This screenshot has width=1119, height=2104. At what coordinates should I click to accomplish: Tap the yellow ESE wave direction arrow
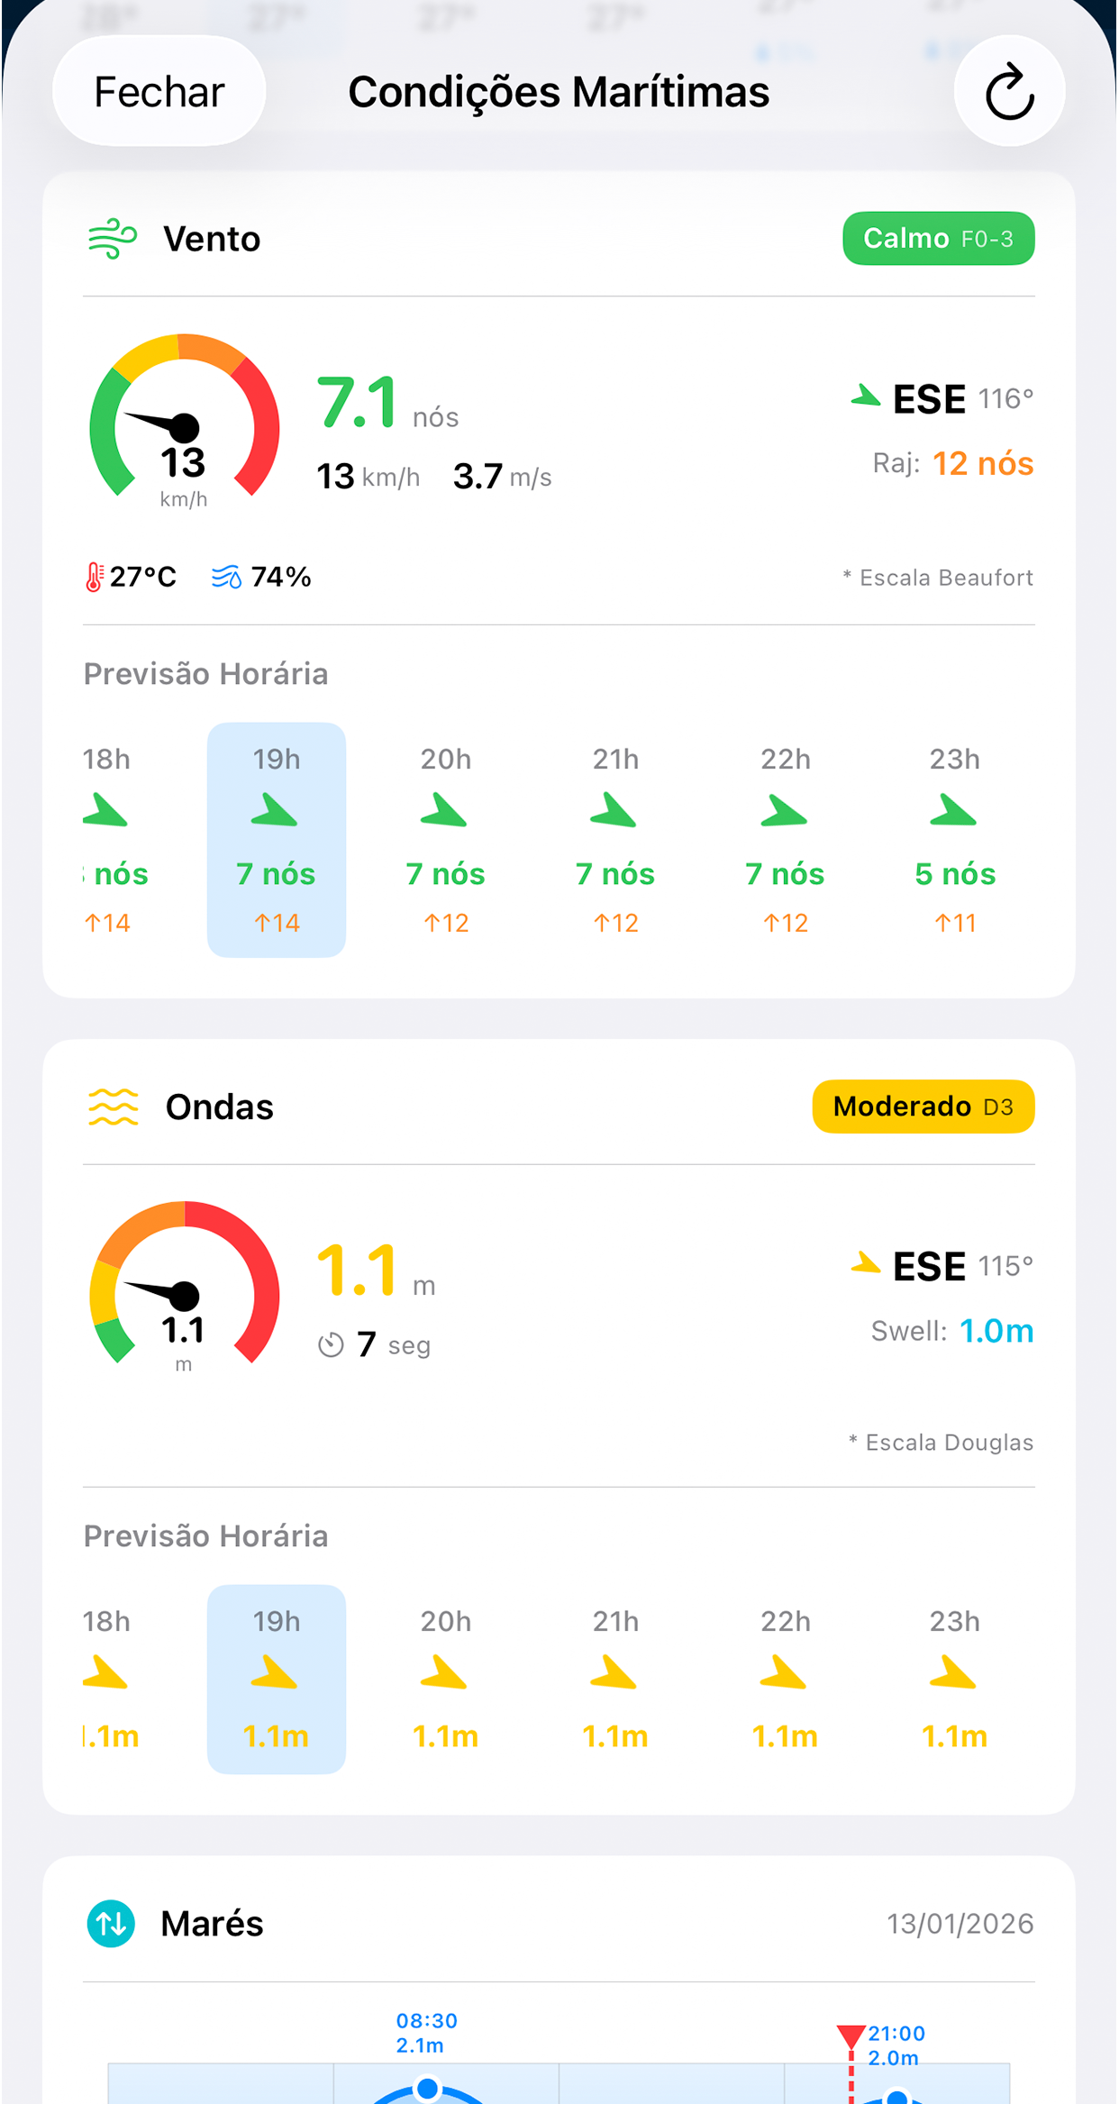866,1263
